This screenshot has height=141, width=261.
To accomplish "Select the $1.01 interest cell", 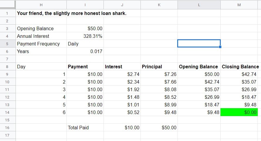I will point(122,105).
